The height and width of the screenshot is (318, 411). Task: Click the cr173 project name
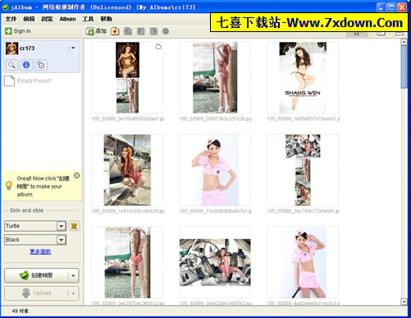27,48
